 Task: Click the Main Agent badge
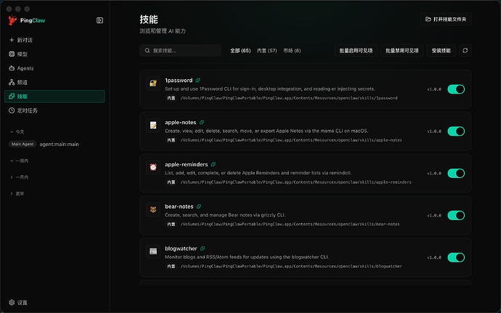23,145
